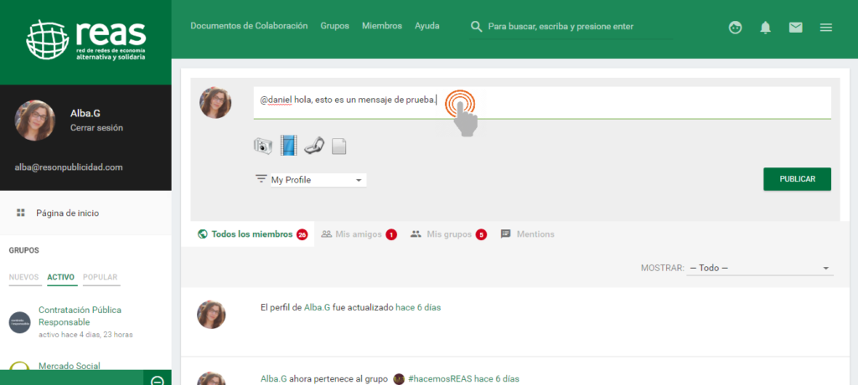Open notifications via the bell icon
Screen dimensions: 858x385
765,28
